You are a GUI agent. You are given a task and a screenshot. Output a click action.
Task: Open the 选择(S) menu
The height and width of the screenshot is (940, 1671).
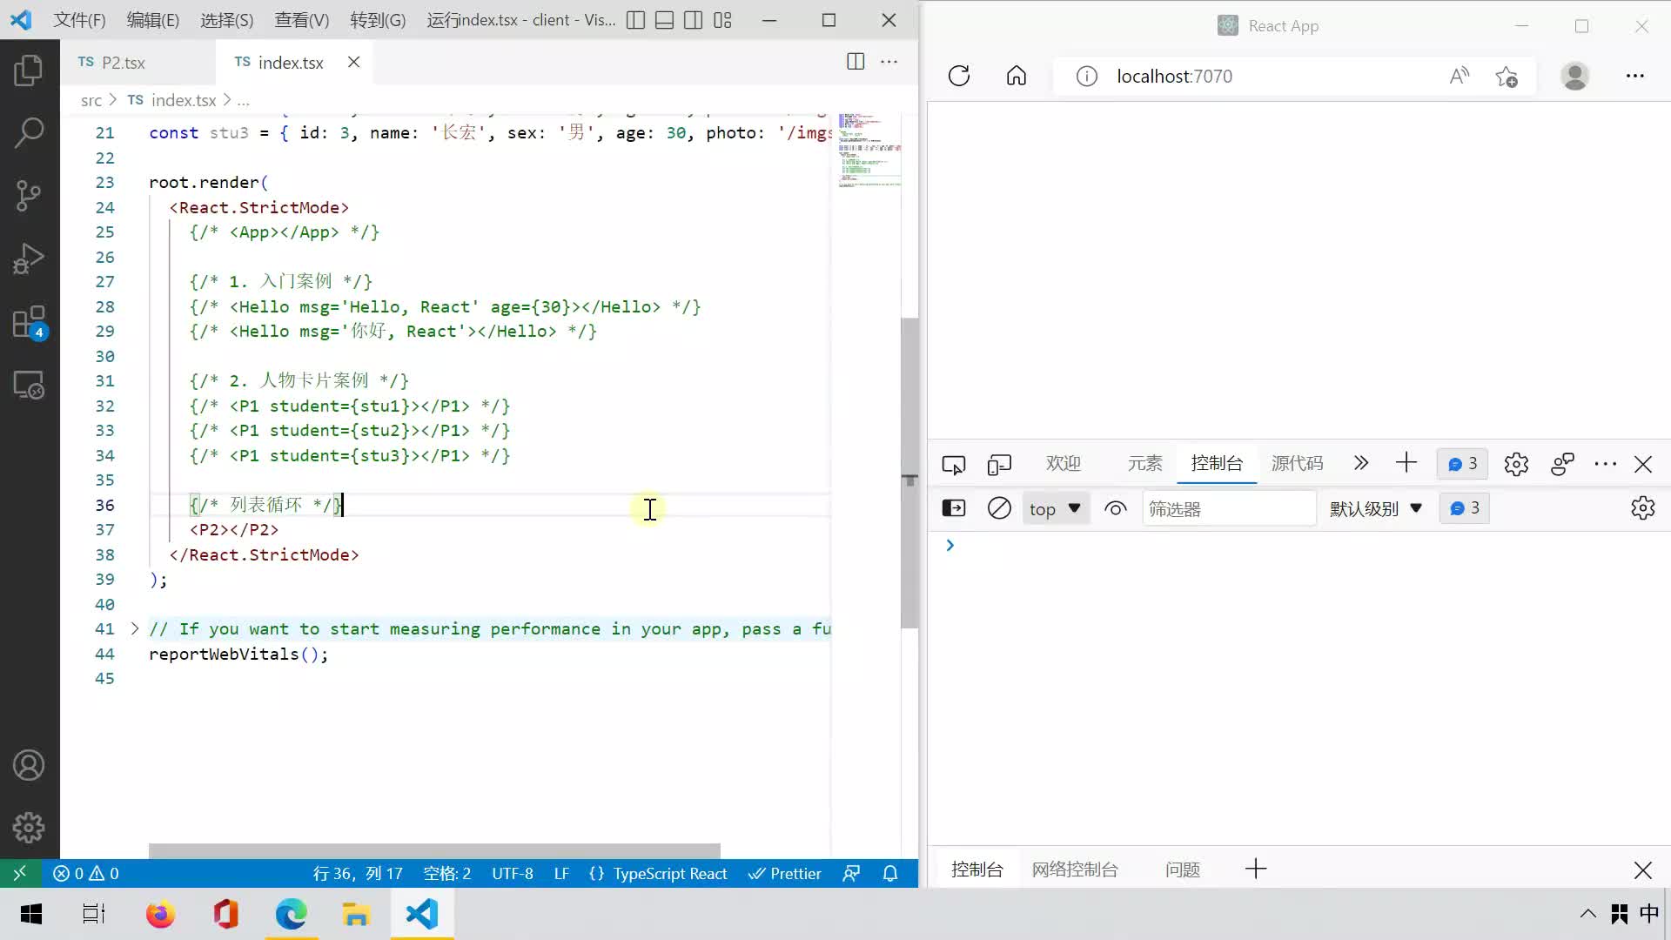point(226,20)
